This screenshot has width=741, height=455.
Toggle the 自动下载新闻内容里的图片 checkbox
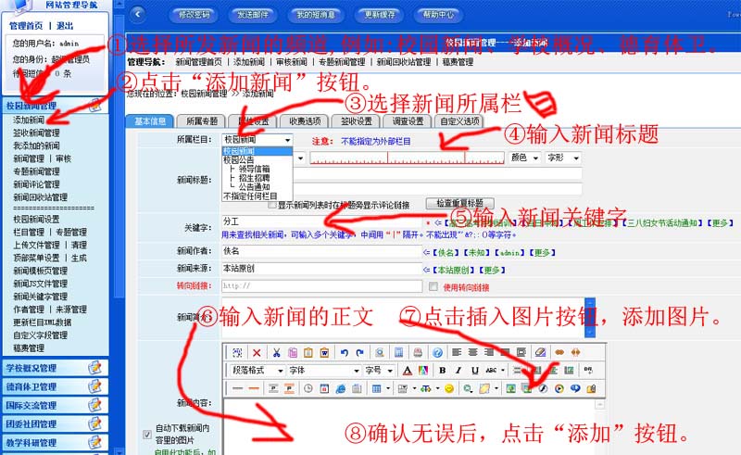[x=146, y=434]
